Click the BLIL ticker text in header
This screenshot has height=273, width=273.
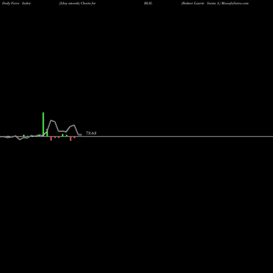point(148,3)
